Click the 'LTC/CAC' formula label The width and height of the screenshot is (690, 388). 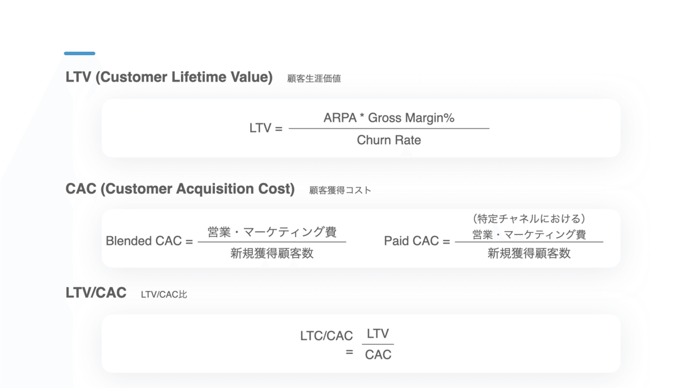coord(327,336)
